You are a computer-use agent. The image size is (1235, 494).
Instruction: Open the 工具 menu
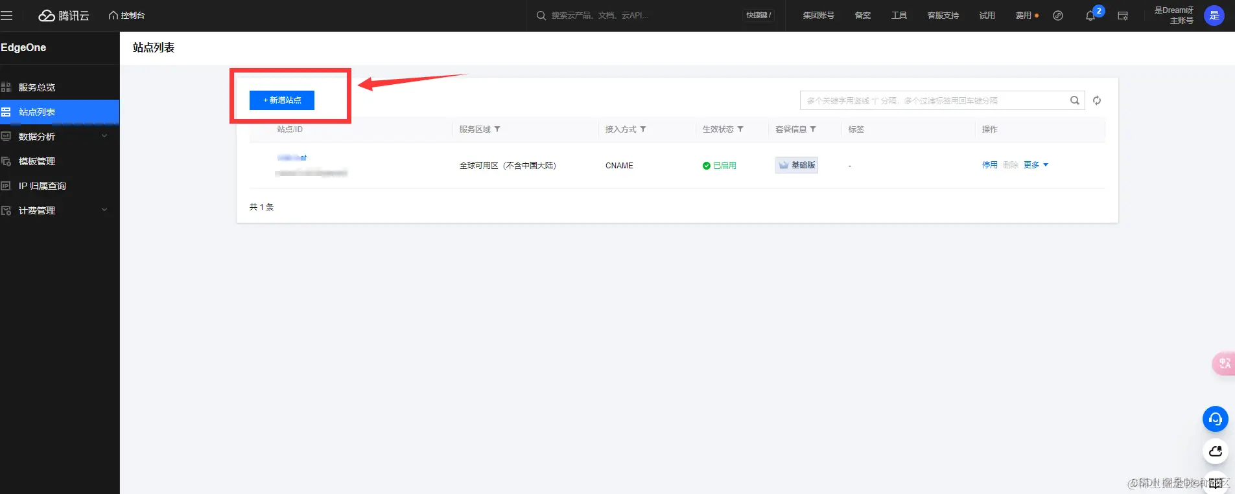coord(899,16)
